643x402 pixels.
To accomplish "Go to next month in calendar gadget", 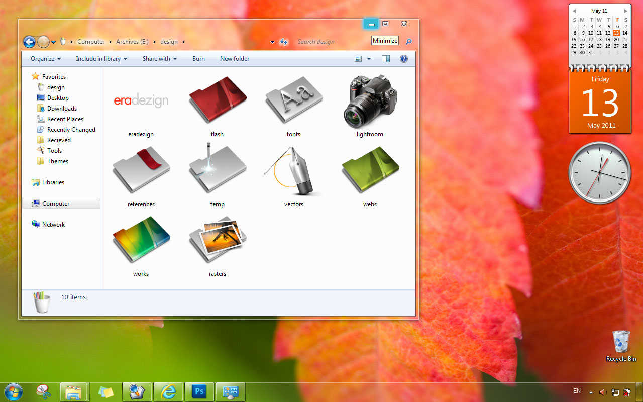I will coord(625,11).
